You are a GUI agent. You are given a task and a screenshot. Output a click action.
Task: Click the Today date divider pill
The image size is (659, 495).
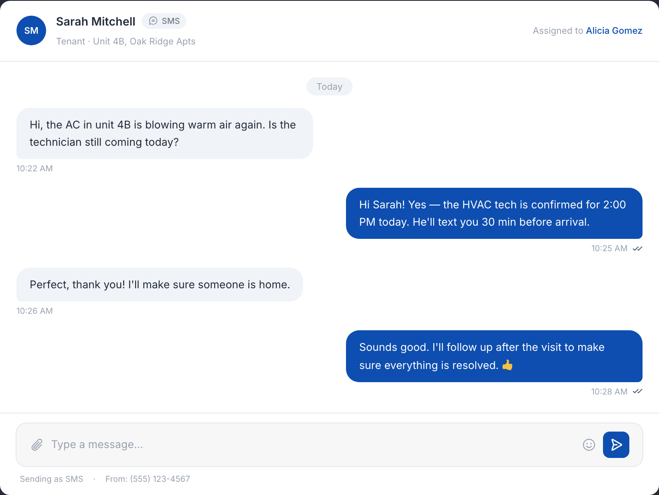(329, 86)
